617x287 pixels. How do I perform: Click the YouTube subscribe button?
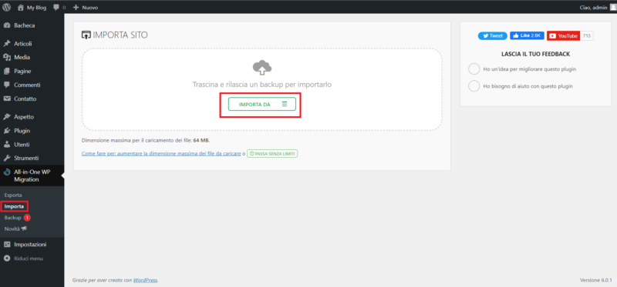(564, 35)
